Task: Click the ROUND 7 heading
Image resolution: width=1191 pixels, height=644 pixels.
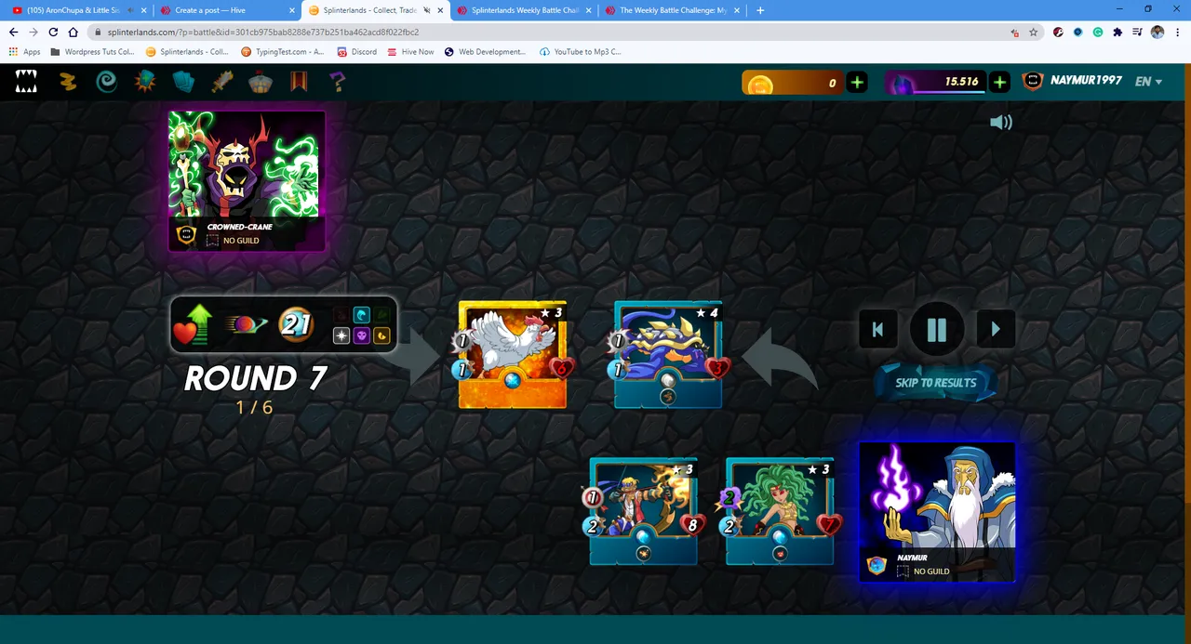Action: click(255, 378)
